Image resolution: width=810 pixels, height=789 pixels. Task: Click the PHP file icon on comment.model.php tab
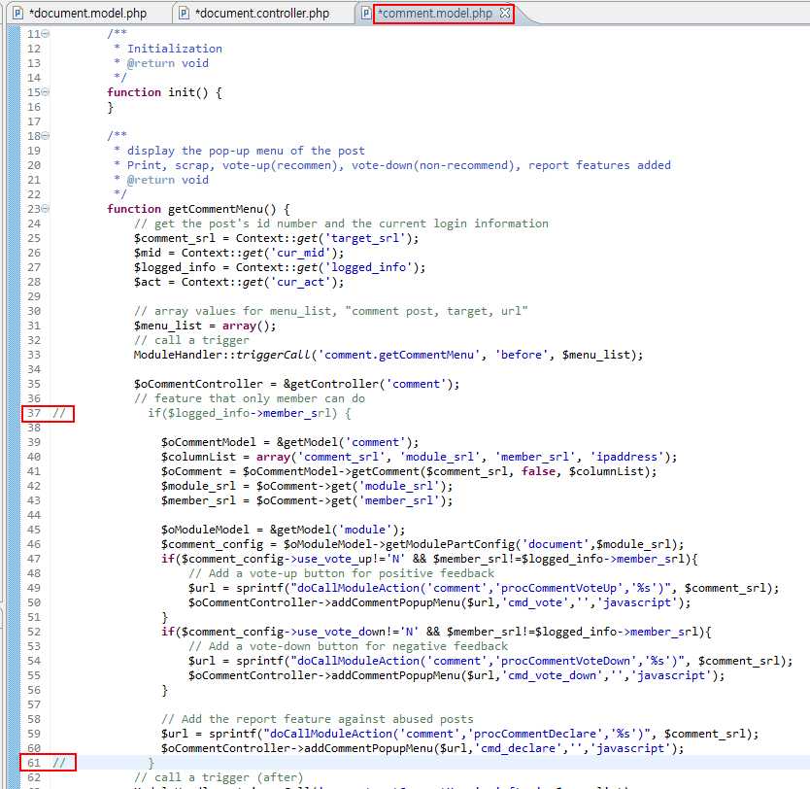click(x=364, y=14)
